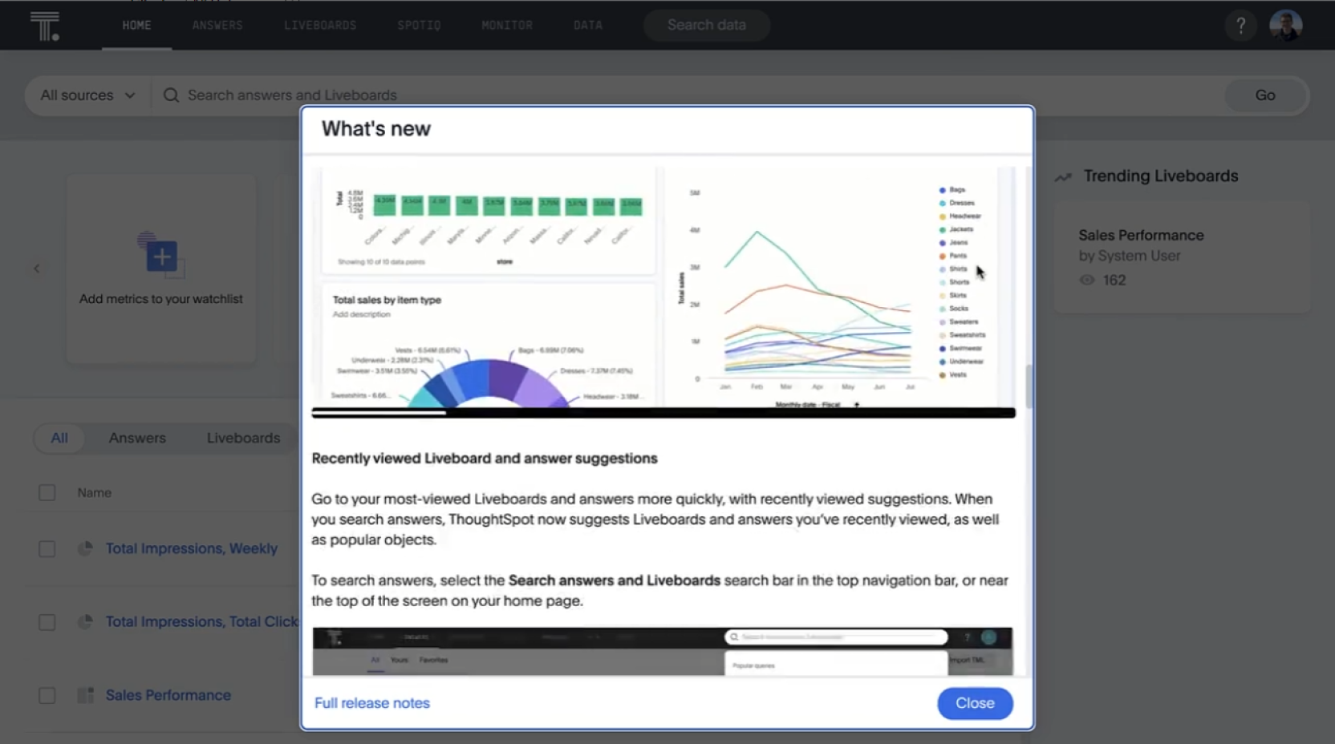
Task: Select the Liveboards filter pill
Action: coord(243,439)
